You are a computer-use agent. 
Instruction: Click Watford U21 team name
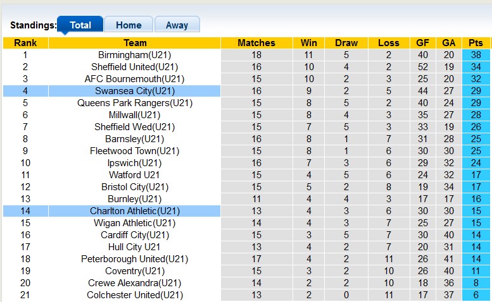(x=135, y=175)
